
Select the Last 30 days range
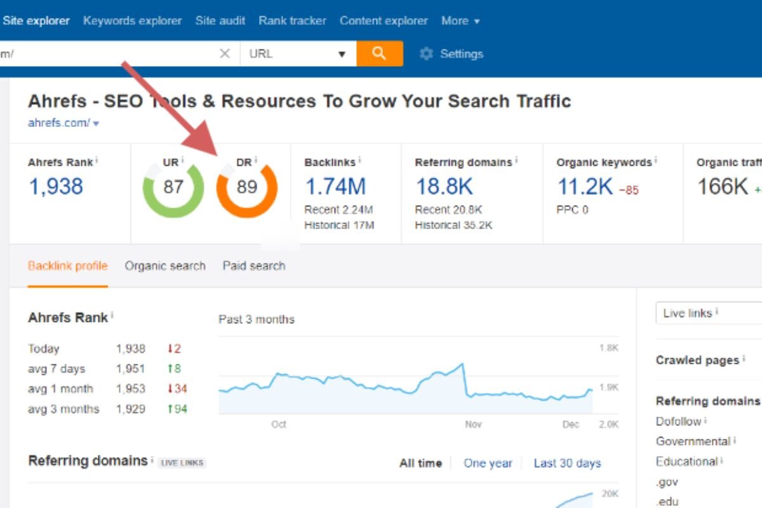coord(567,463)
